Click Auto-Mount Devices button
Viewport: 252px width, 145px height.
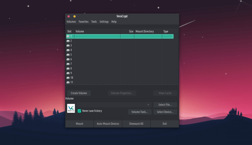tap(108, 124)
